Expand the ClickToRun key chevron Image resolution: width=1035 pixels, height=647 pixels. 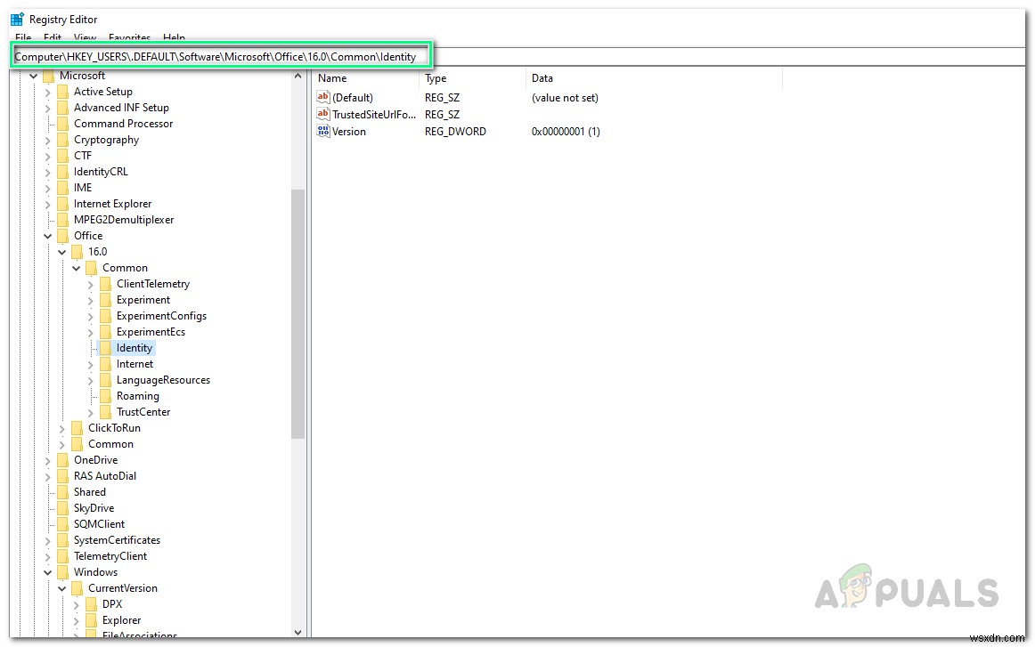62,429
